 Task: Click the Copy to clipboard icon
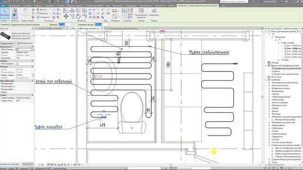coord(33,14)
